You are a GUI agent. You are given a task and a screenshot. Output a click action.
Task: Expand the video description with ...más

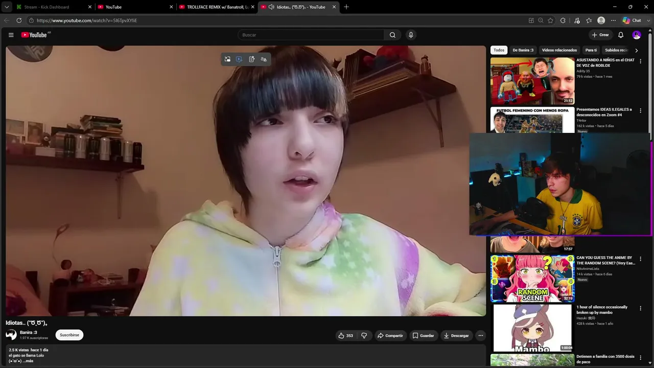click(28, 361)
